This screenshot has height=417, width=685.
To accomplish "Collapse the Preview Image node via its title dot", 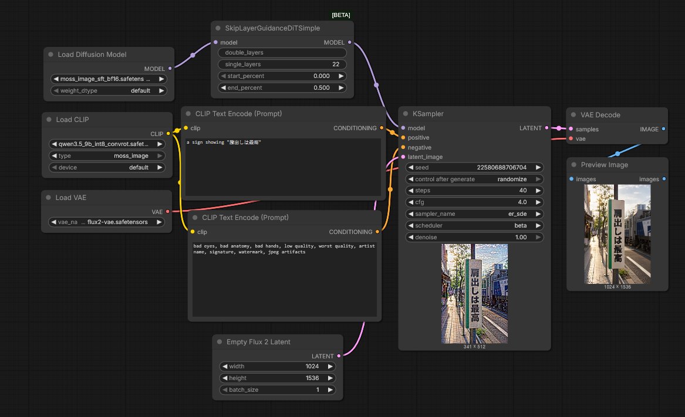I will click(573, 165).
